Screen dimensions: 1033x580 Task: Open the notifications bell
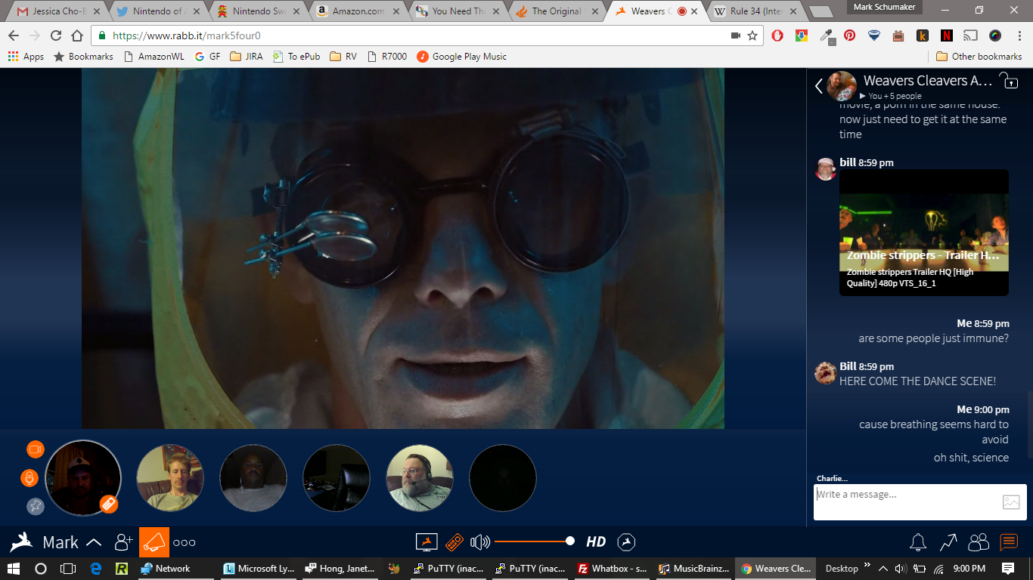918,541
